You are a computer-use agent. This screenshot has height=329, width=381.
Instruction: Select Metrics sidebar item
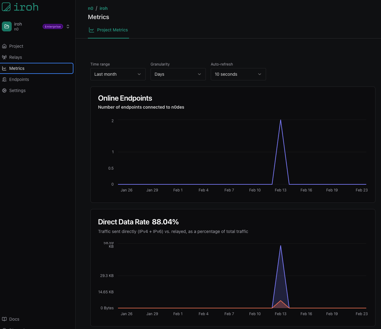point(37,68)
